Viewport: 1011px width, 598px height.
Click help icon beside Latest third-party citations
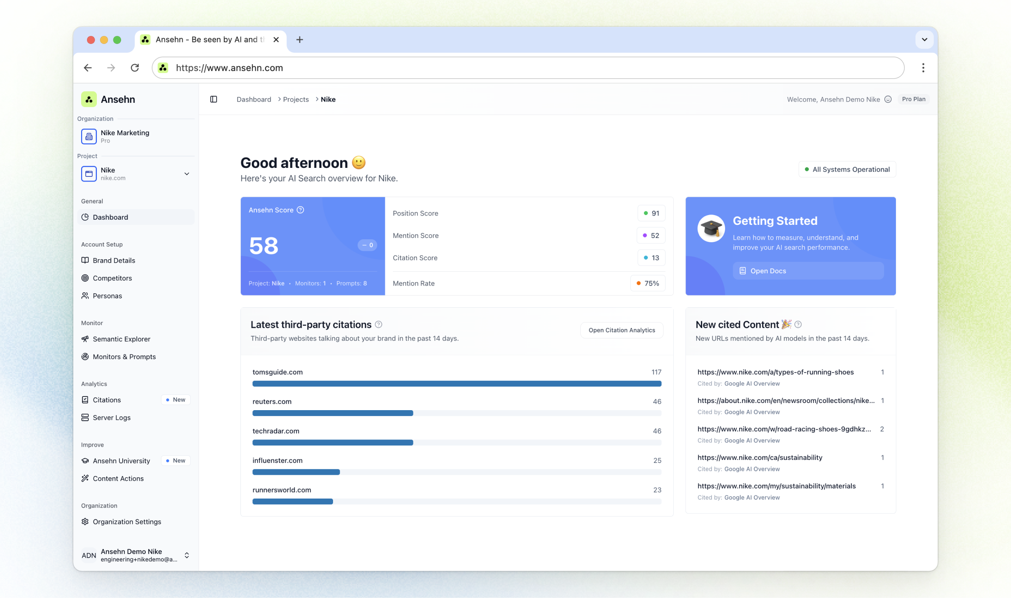coord(378,325)
